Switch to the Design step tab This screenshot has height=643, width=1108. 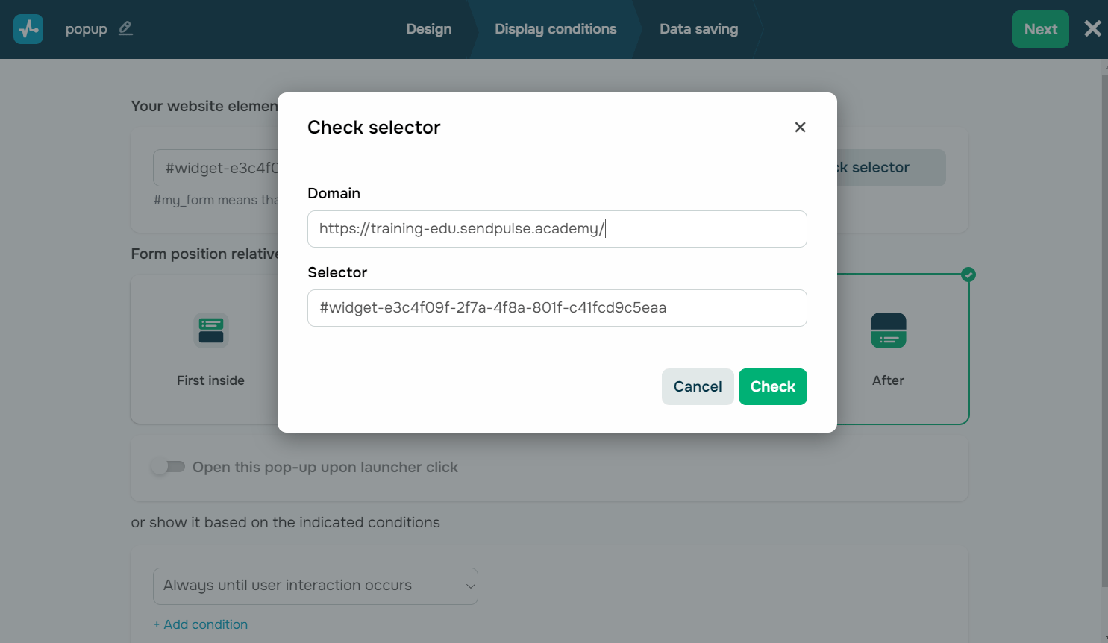428,29
